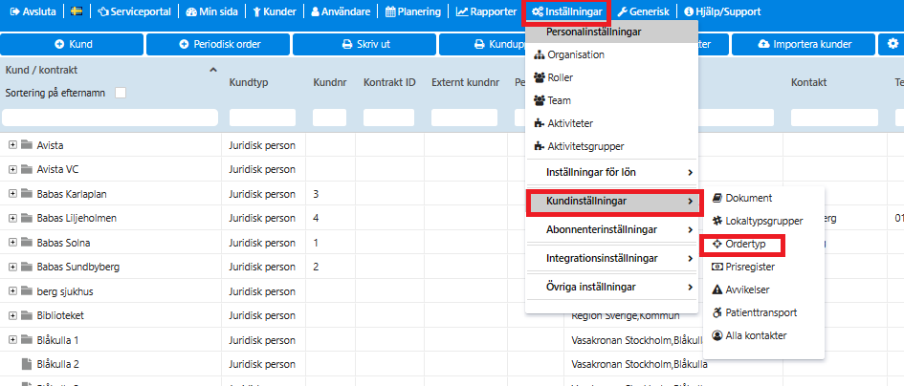Click the Blåkulla 2 document icon
This screenshot has height=386, width=904.
[x=26, y=364]
